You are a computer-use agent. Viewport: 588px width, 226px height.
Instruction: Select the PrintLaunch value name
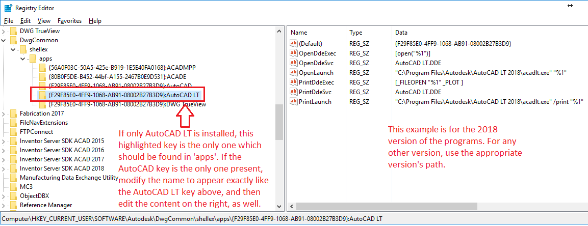coord(315,102)
